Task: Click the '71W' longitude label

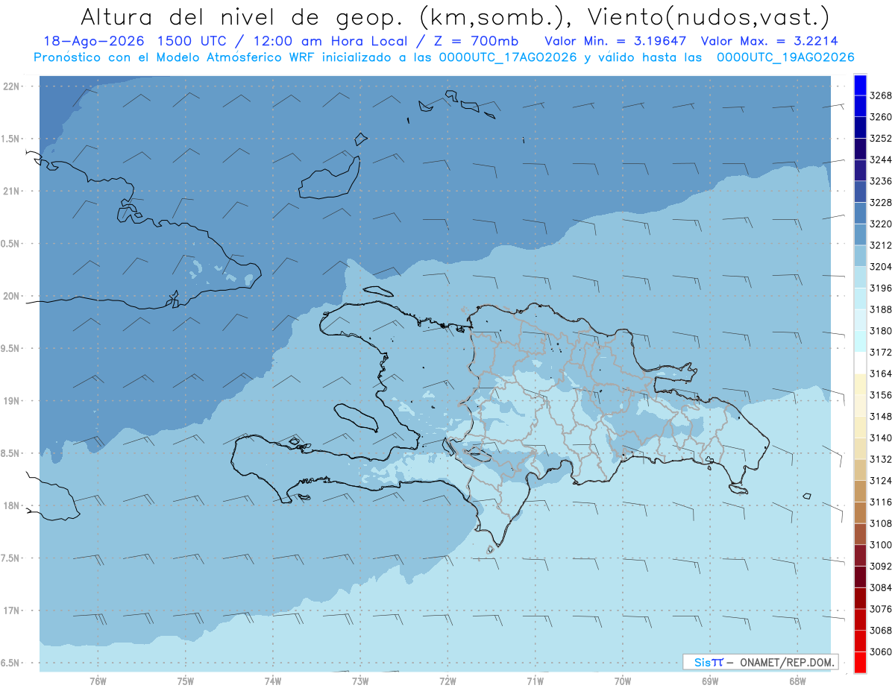Action: click(x=535, y=681)
